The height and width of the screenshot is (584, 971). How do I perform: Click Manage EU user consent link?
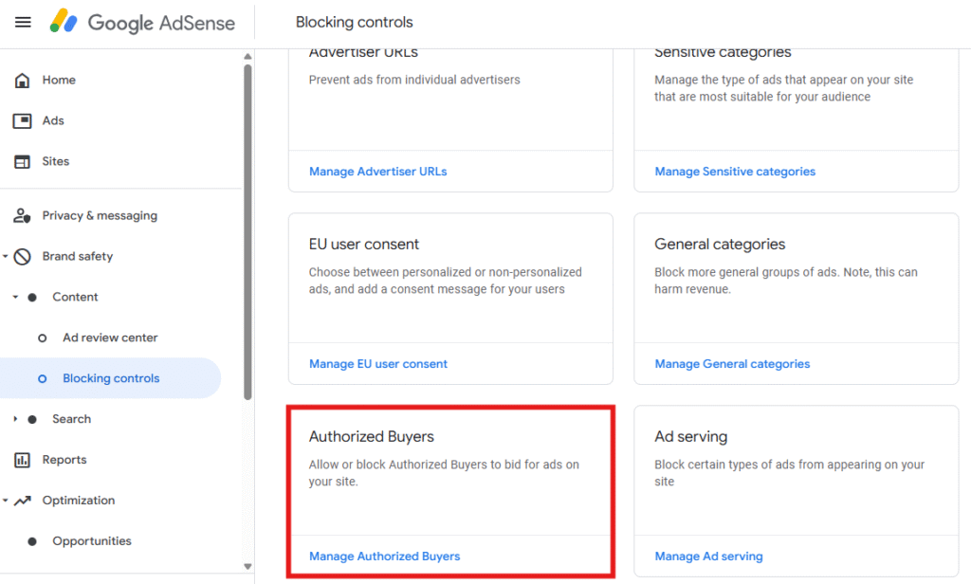pos(377,364)
